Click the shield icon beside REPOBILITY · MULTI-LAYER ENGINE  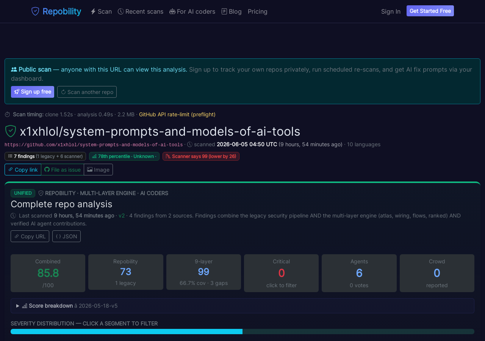[x=41, y=193]
